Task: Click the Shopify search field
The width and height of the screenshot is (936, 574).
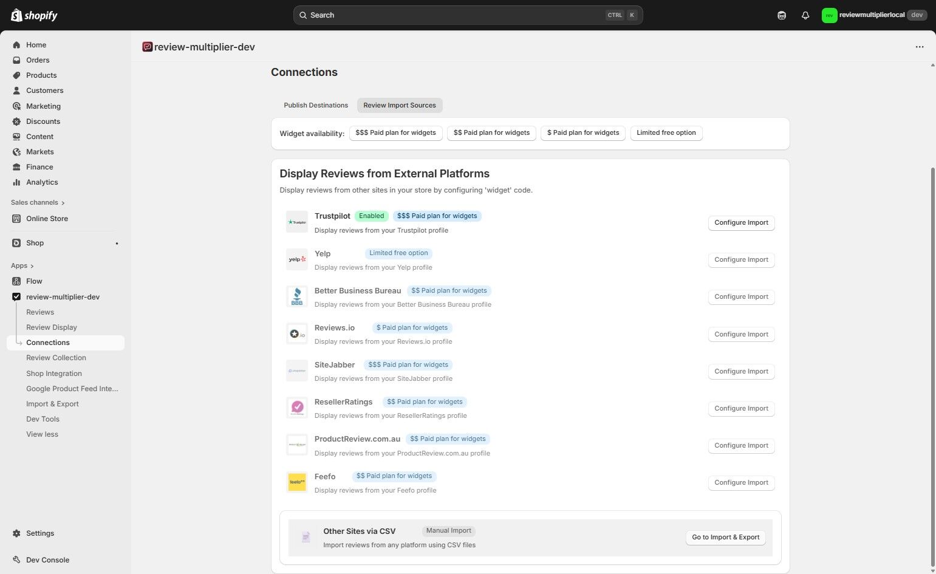Action: 468,15
